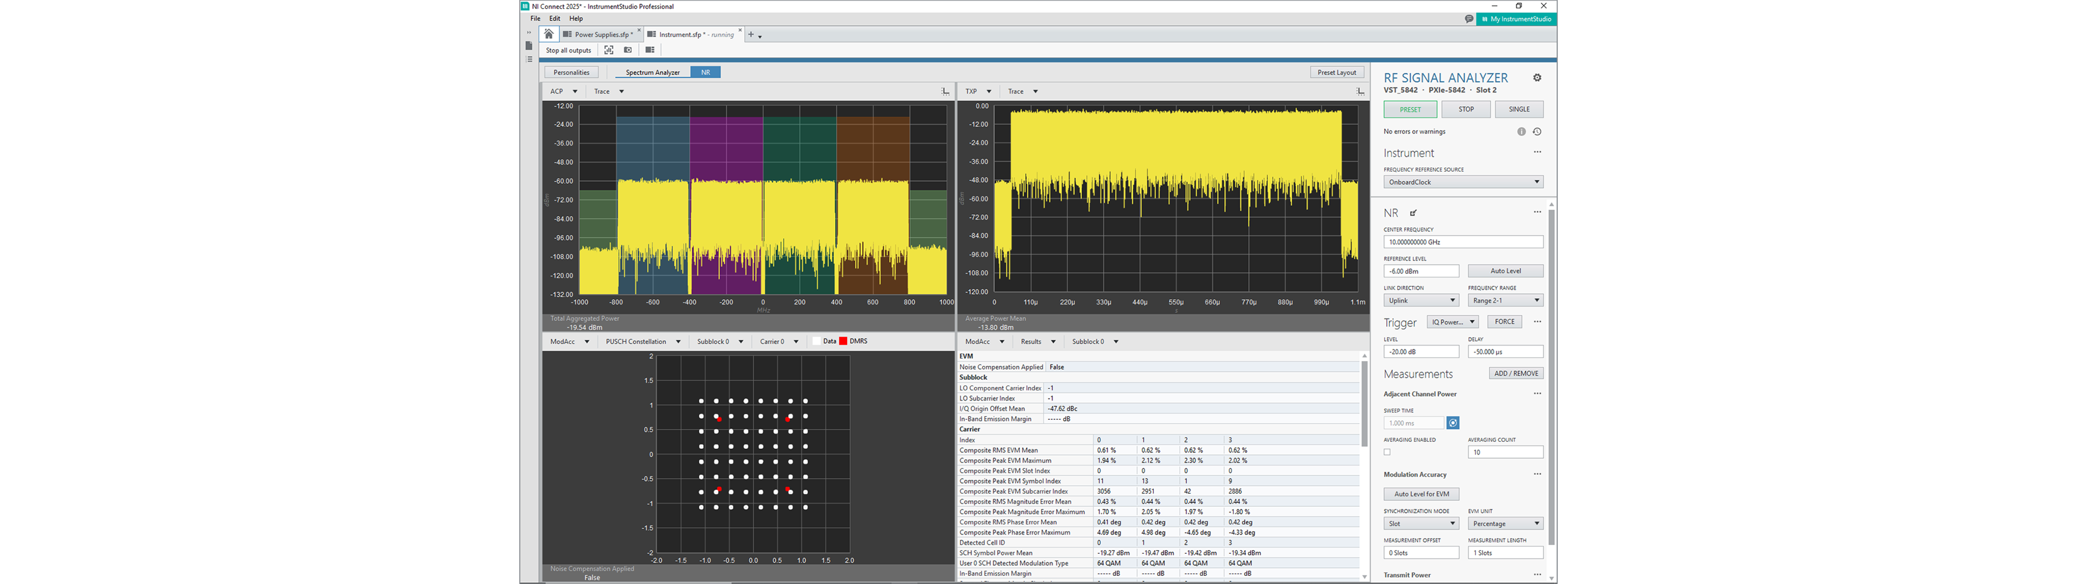Open the Trigger section ellipsis menu
2077x584 pixels.
pos(1537,321)
